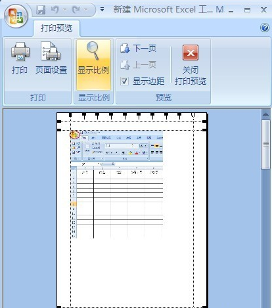Click 关闭打印预览 red X button

pyautogui.click(x=191, y=65)
